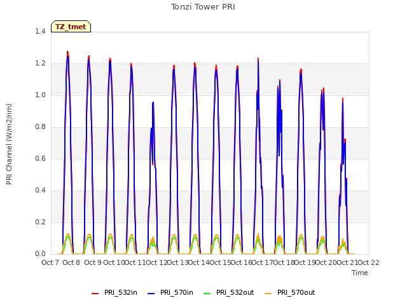Click the Time axis label
Screen dimensions: 407x305
[360, 273]
